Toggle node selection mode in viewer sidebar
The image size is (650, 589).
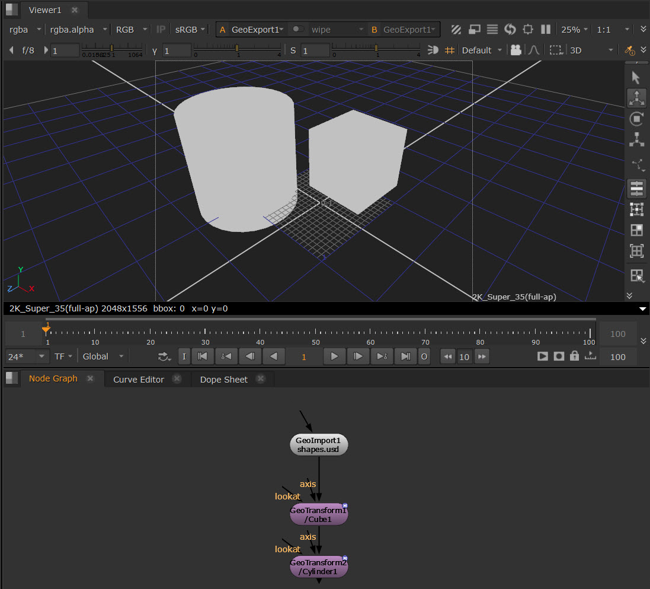pyautogui.click(x=637, y=189)
